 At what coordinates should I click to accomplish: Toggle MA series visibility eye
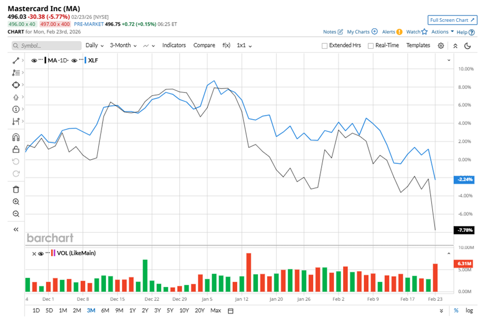(x=34, y=60)
